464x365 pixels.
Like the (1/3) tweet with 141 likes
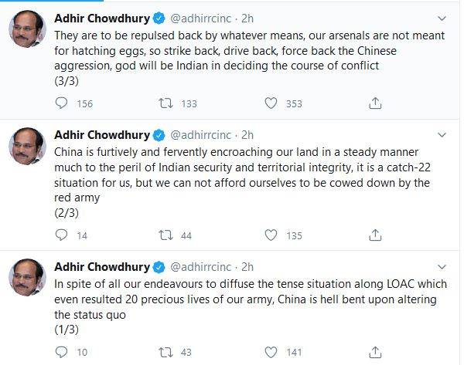point(271,352)
